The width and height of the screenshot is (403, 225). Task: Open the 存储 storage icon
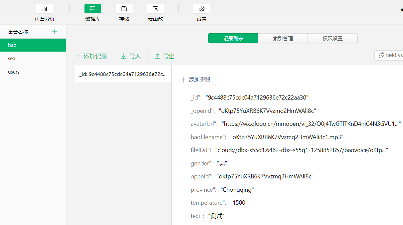click(x=124, y=9)
